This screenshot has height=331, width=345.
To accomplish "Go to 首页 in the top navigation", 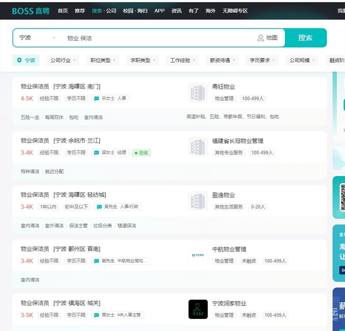I will click(x=63, y=11).
